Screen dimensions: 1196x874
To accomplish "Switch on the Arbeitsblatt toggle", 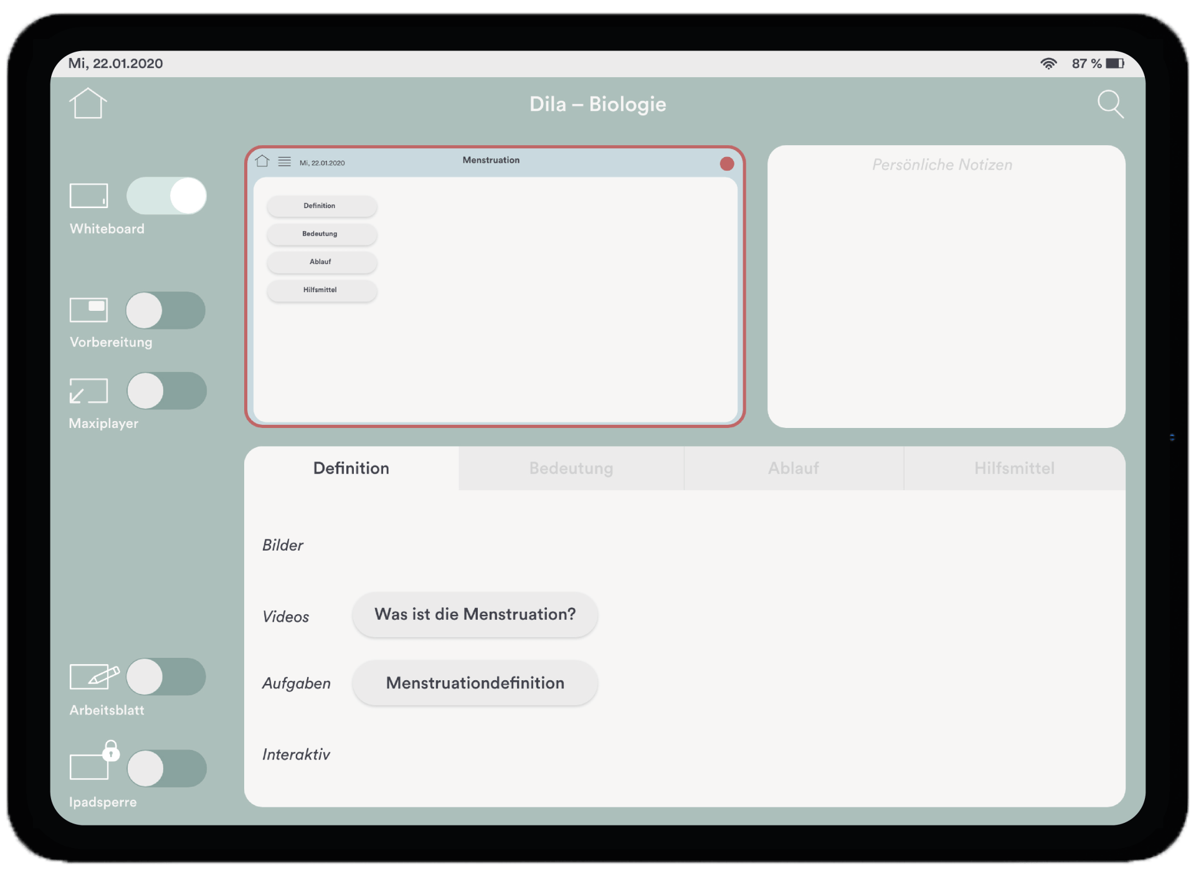I will coord(166,677).
